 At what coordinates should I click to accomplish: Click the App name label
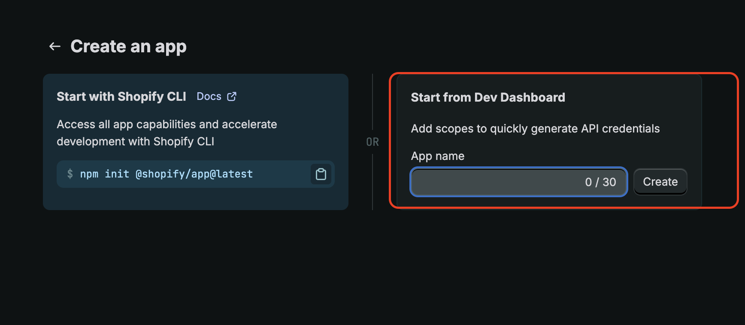pyautogui.click(x=438, y=156)
